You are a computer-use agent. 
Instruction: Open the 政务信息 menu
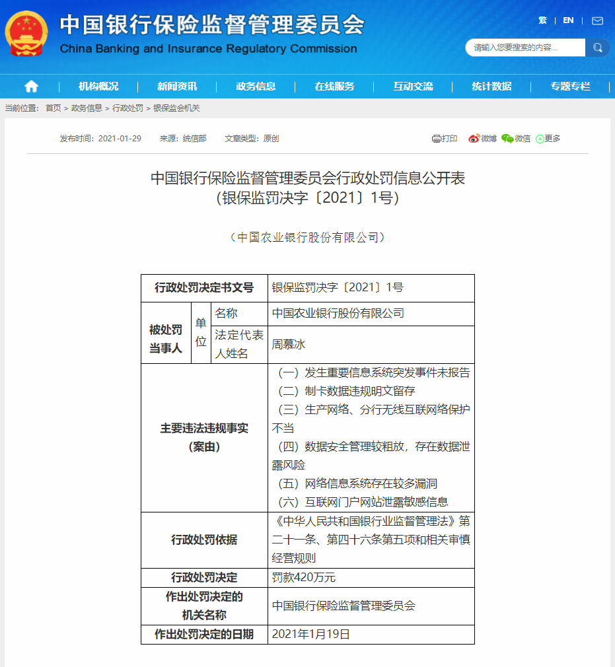[x=256, y=87]
